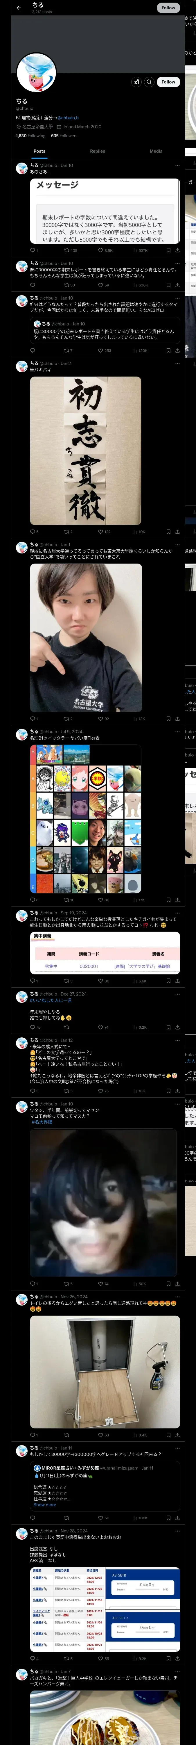Open more menu on the Jan 1 post
The width and height of the screenshot is (196, 1745).
pos(177,545)
